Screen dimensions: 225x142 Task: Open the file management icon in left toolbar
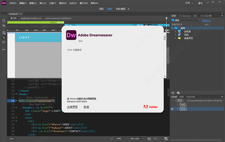(x=4, y=21)
